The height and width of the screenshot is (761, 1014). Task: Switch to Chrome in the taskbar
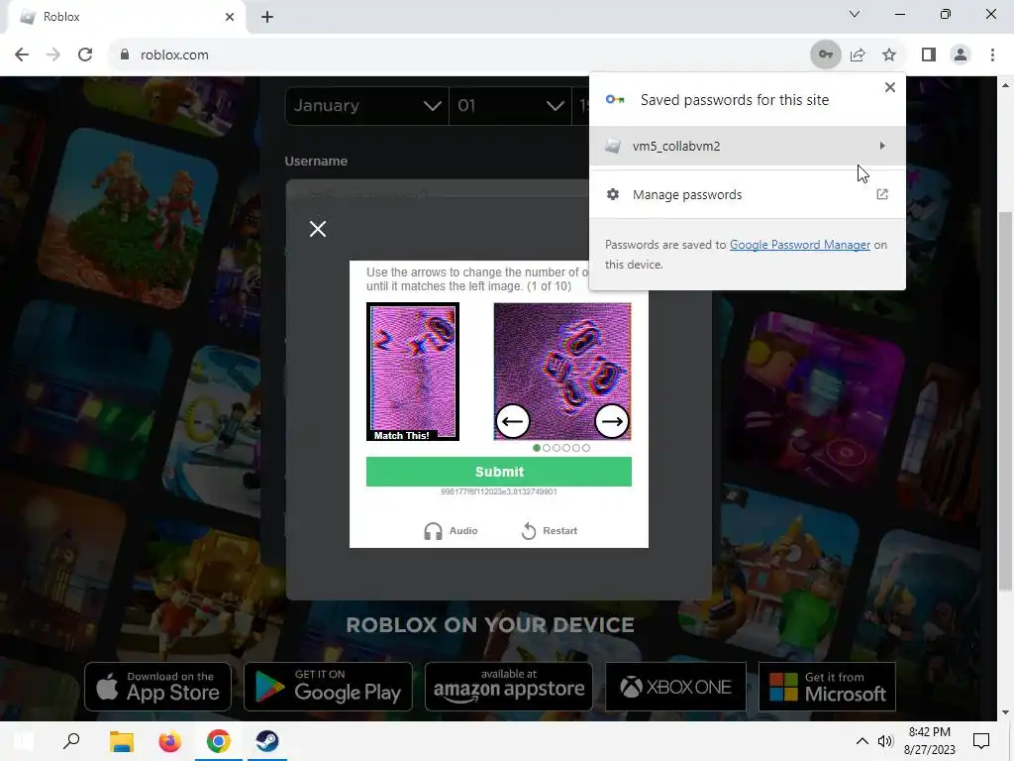coord(219,741)
